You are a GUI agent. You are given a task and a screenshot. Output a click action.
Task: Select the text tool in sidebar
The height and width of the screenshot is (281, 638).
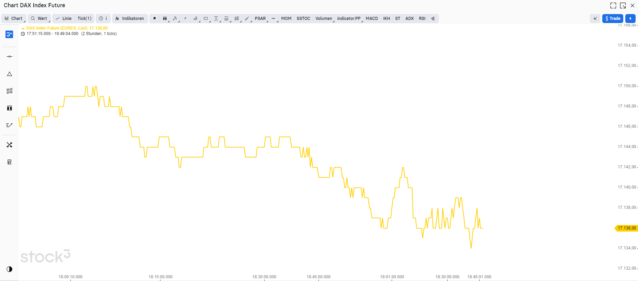click(10, 108)
